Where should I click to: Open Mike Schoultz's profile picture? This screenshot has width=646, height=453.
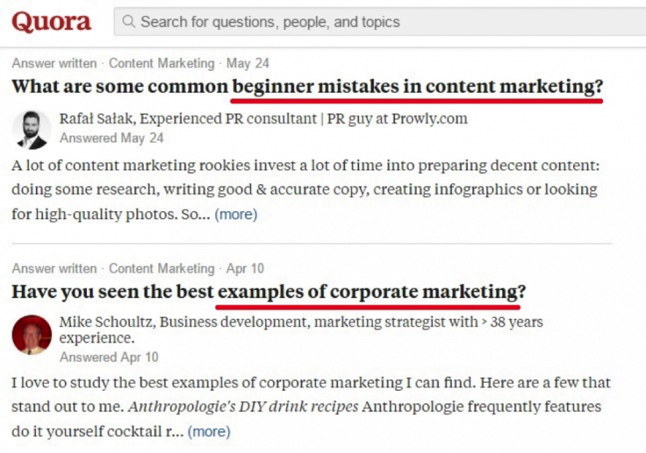(x=31, y=335)
